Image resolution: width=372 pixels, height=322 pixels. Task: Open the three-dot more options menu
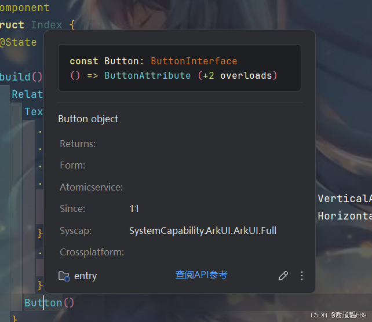(301, 276)
